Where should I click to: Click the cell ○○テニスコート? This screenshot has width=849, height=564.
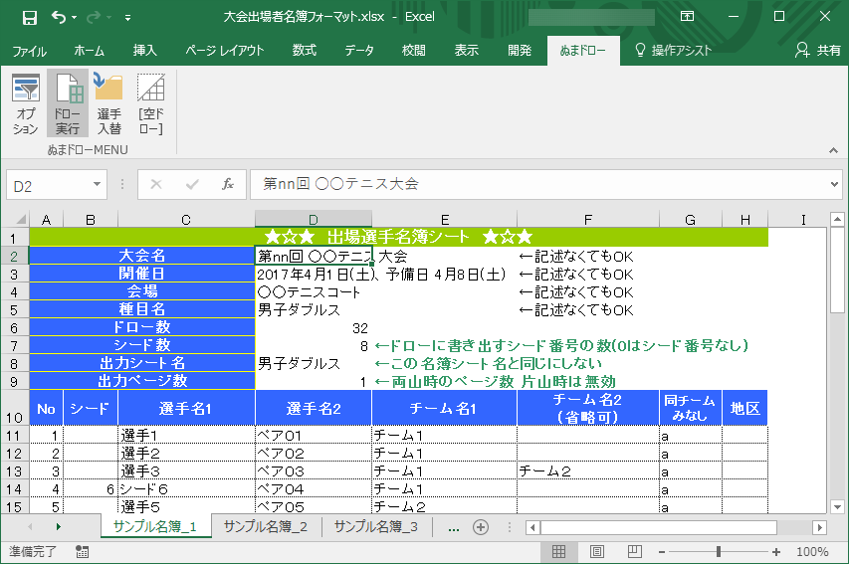[313, 292]
